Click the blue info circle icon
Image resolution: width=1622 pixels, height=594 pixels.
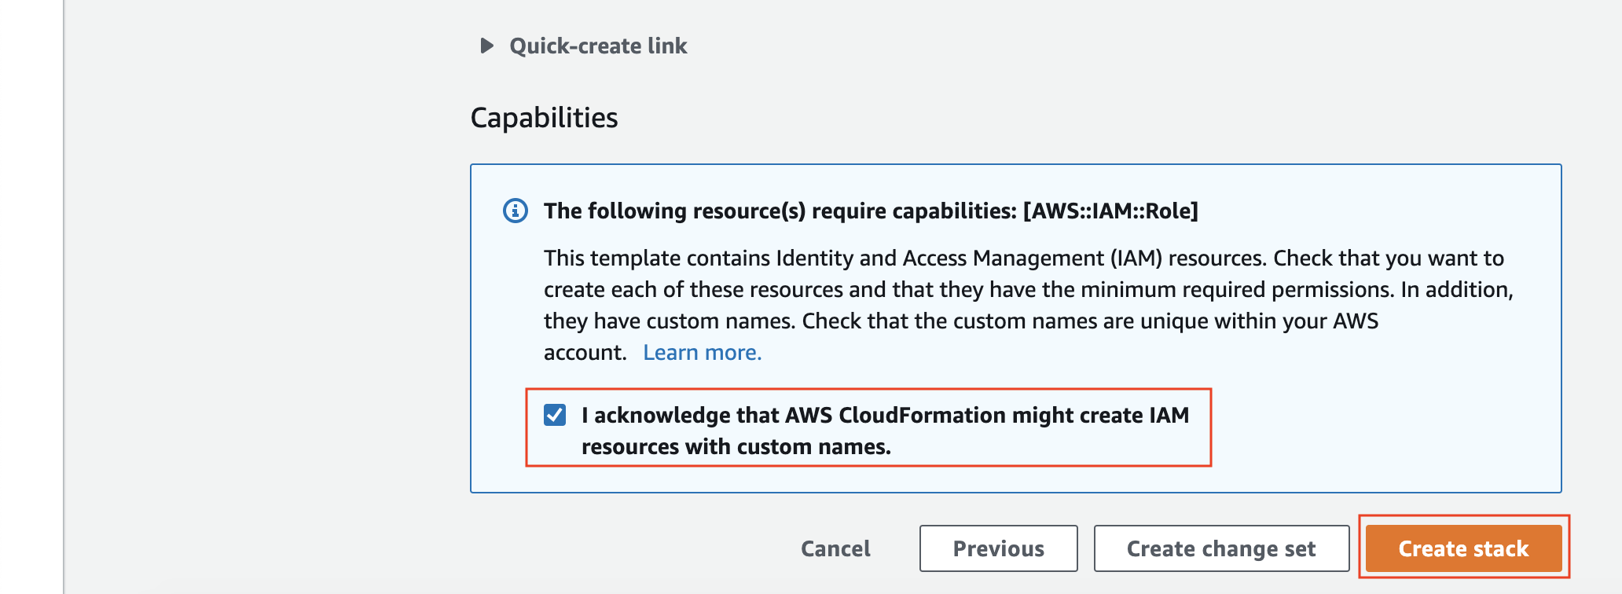pos(516,211)
